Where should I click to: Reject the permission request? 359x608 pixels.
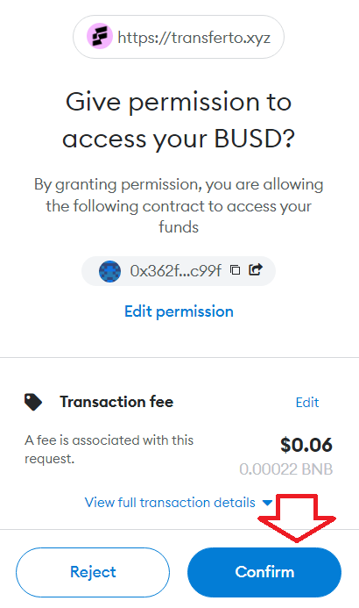[93, 572]
